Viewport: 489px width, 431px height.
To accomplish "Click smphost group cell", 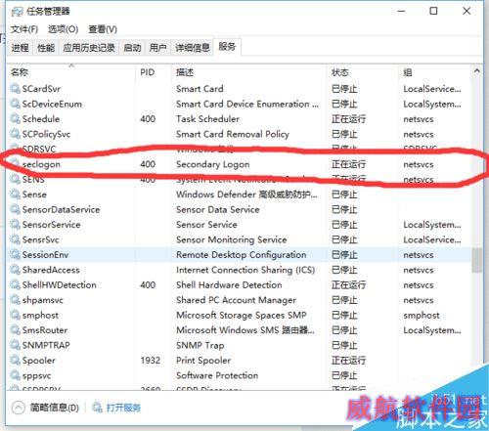I will tap(422, 315).
